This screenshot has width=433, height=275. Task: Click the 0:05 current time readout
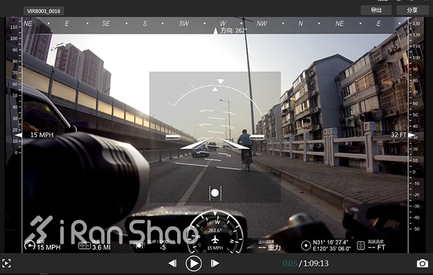[x=289, y=263]
